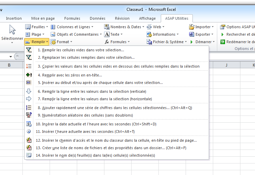Open the Formules ribbon tab

(72, 18)
